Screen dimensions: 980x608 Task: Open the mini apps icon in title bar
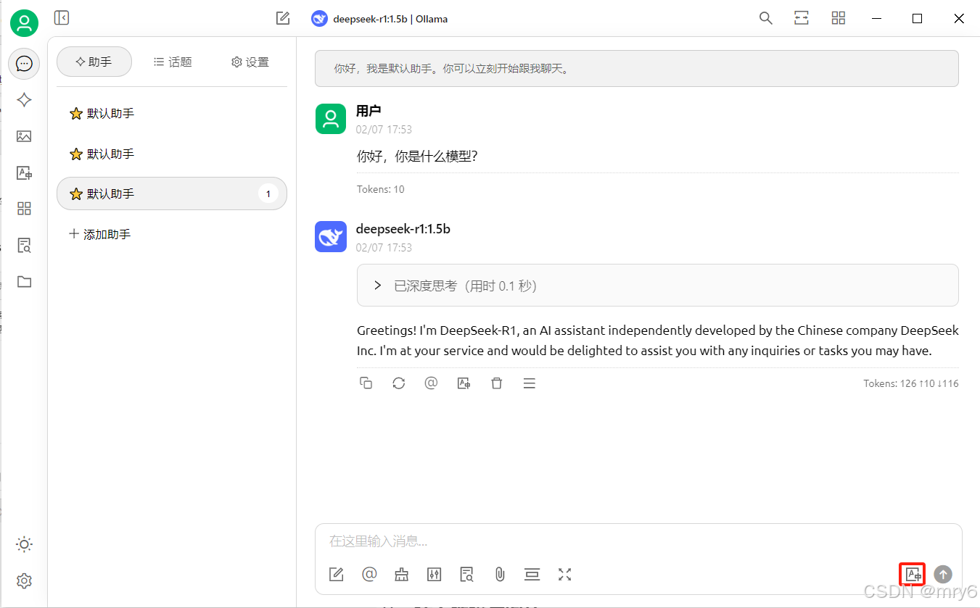(839, 18)
